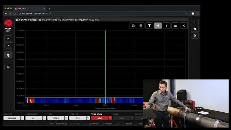Image resolution: width=231 pixels, height=130 pixels.
Task: Click the save scan icon in chart toolbar
Action: pyautogui.click(x=133, y=26)
